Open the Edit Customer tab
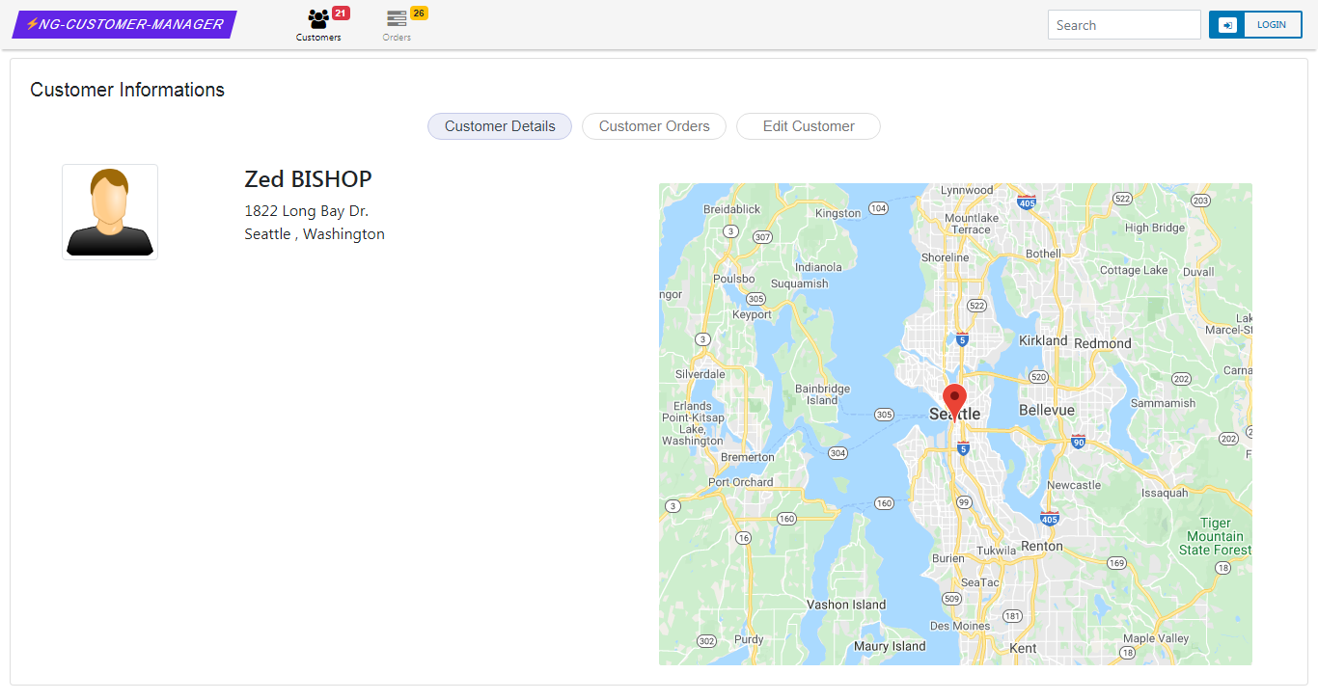Image resolution: width=1318 pixels, height=700 pixels. pyautogui.click(x=809, y=126)
